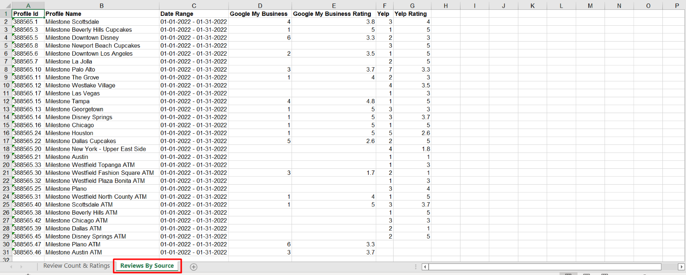Image resolution: width=686 pixels, height=275 pixels.
Task: Click Yelp count 7 for Milestone Palo Alto
Action: pos(385,69)
